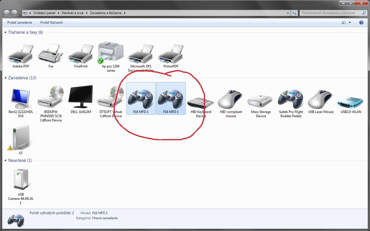Click Zariadenia a tlačiarne breadcrumb
This screenshot has width=370, height=231.
(x=106, y=13)
